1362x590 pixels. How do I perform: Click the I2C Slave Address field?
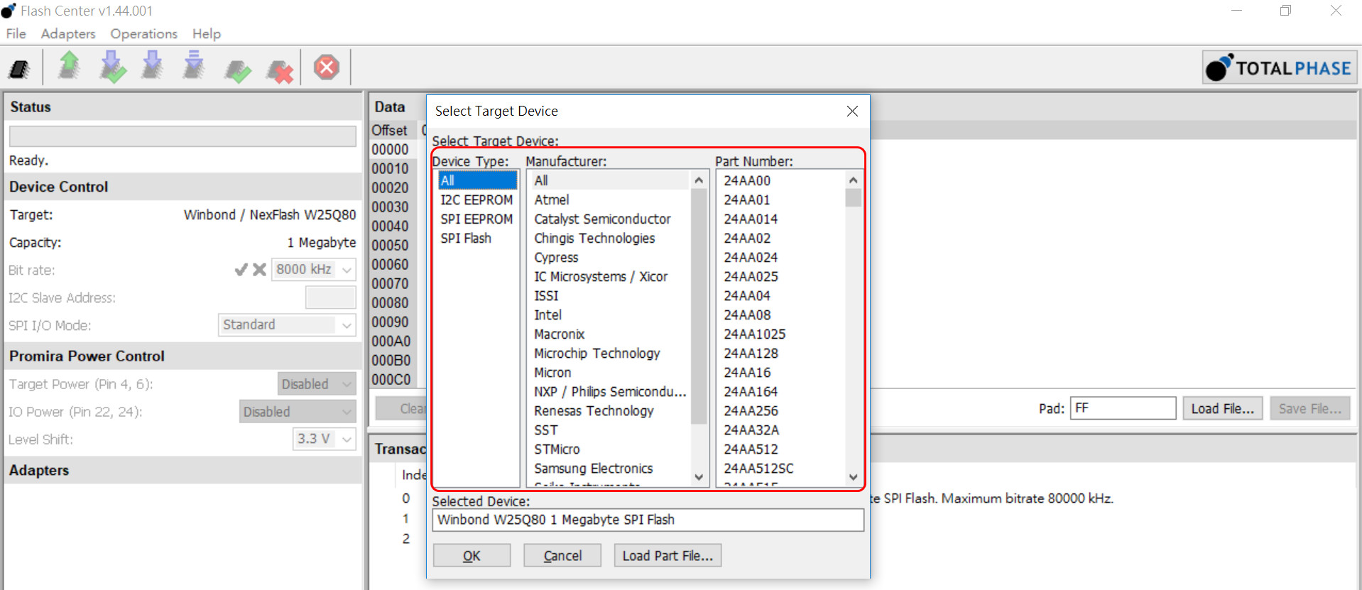click(330, 297)
